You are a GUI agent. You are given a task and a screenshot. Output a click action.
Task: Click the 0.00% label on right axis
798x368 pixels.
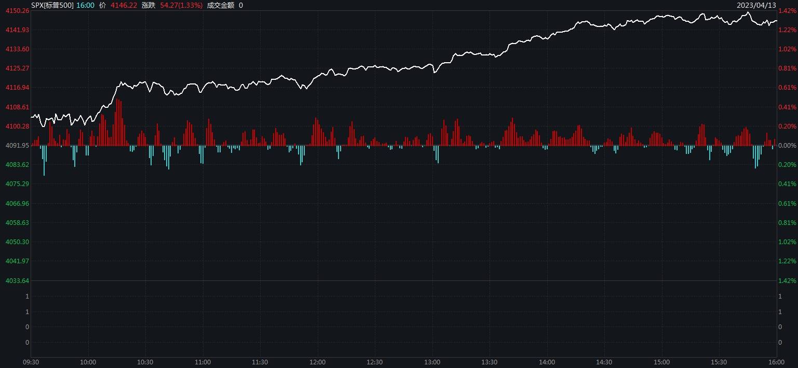click(787, 146)
